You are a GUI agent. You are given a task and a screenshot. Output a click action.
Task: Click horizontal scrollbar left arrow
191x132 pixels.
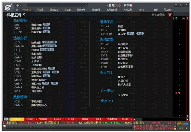pyautogui.click(x=134, y=119)
